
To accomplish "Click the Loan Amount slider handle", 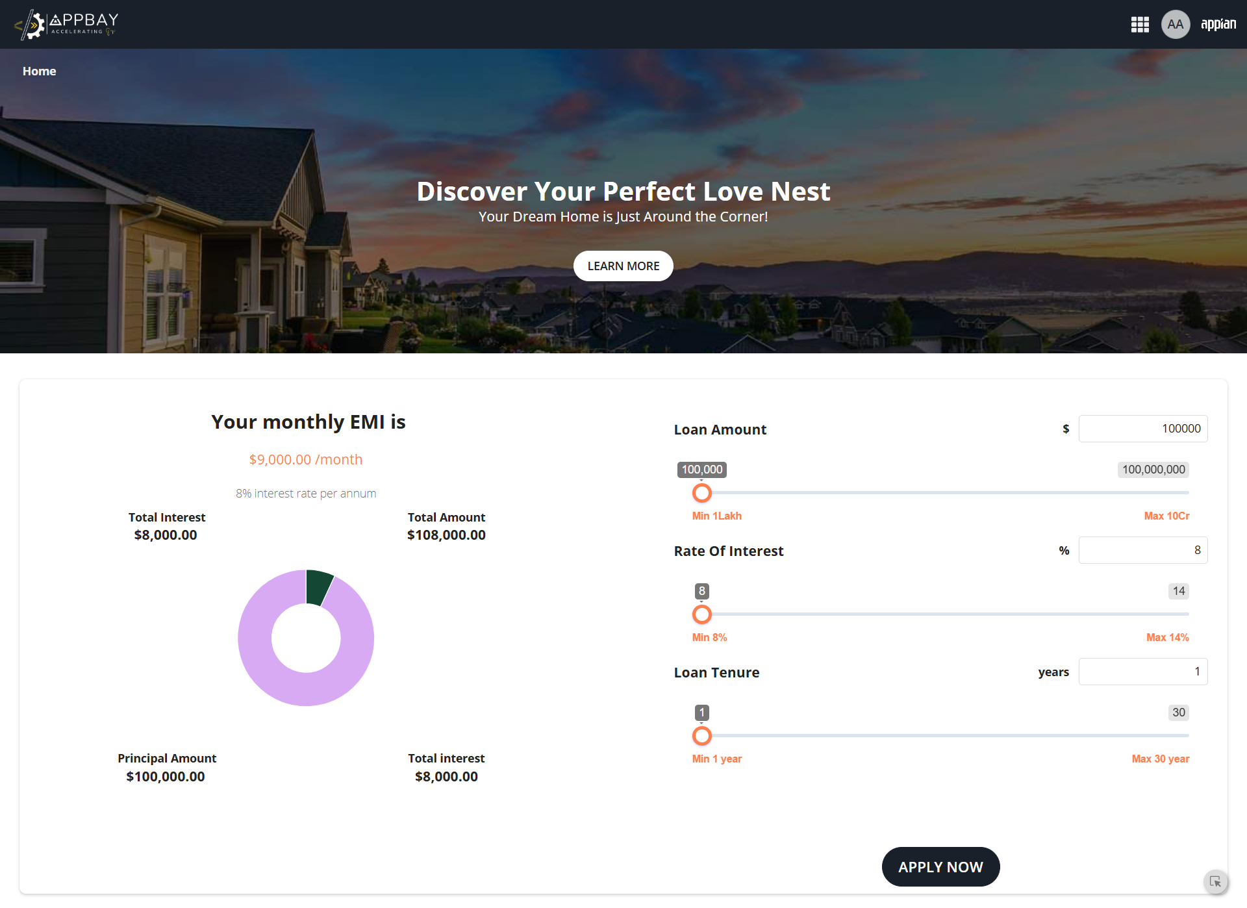I will point(702,493).
